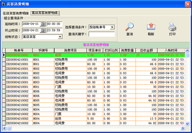The image size is (192, 133).
Task: Click the 应收金额 column header
Action: [146, 50]
